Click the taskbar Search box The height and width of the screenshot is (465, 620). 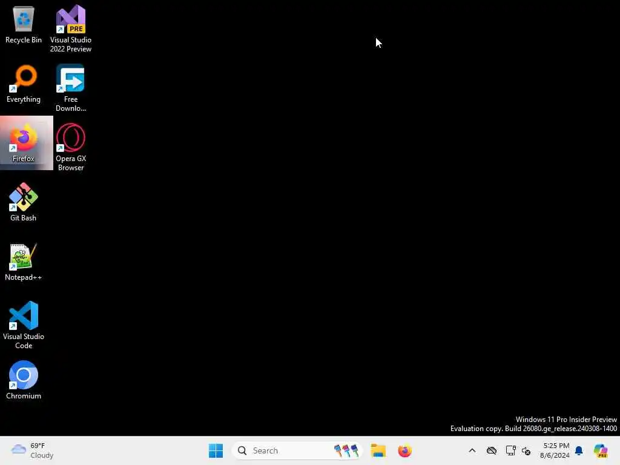[297, 450]
